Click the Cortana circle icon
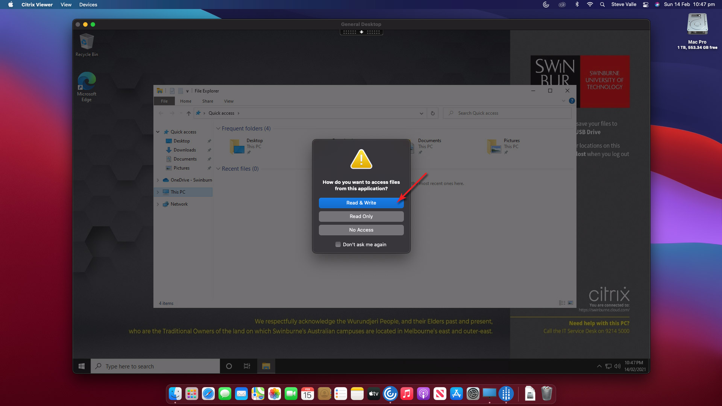 229,366
